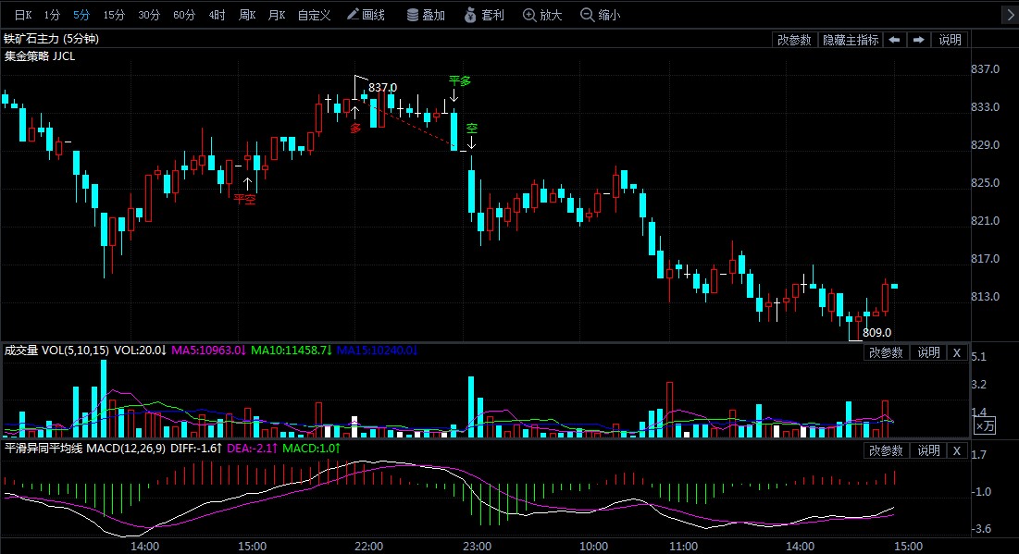This screenshot has height=554, width=1019.
Task: Click the VOL:20.0 value label
Action: tap(140, 351)
